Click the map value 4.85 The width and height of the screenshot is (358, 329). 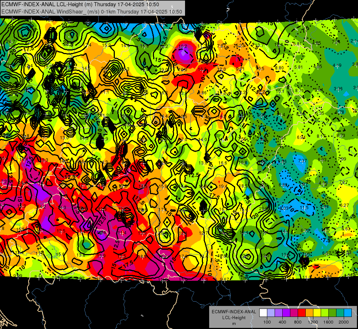coord(317,43)
